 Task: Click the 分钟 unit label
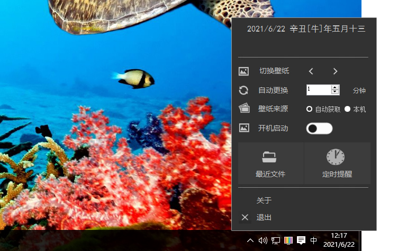pos(359,91)
